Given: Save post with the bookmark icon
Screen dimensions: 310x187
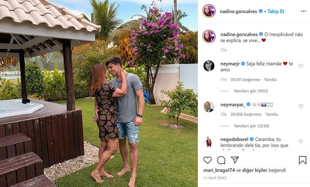Looking at the screenshot, I should coord(302,160).
